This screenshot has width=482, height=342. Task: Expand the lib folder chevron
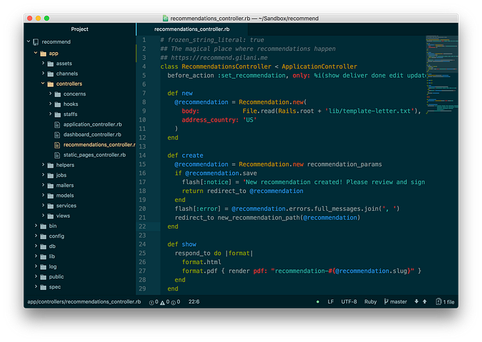pos(36,256)
